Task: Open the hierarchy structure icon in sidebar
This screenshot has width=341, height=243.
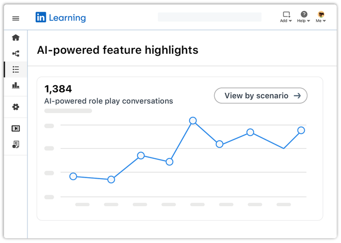Action: pos(15,54)
